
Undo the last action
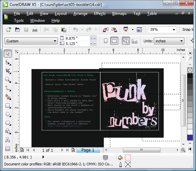click(x=75, y=30)
